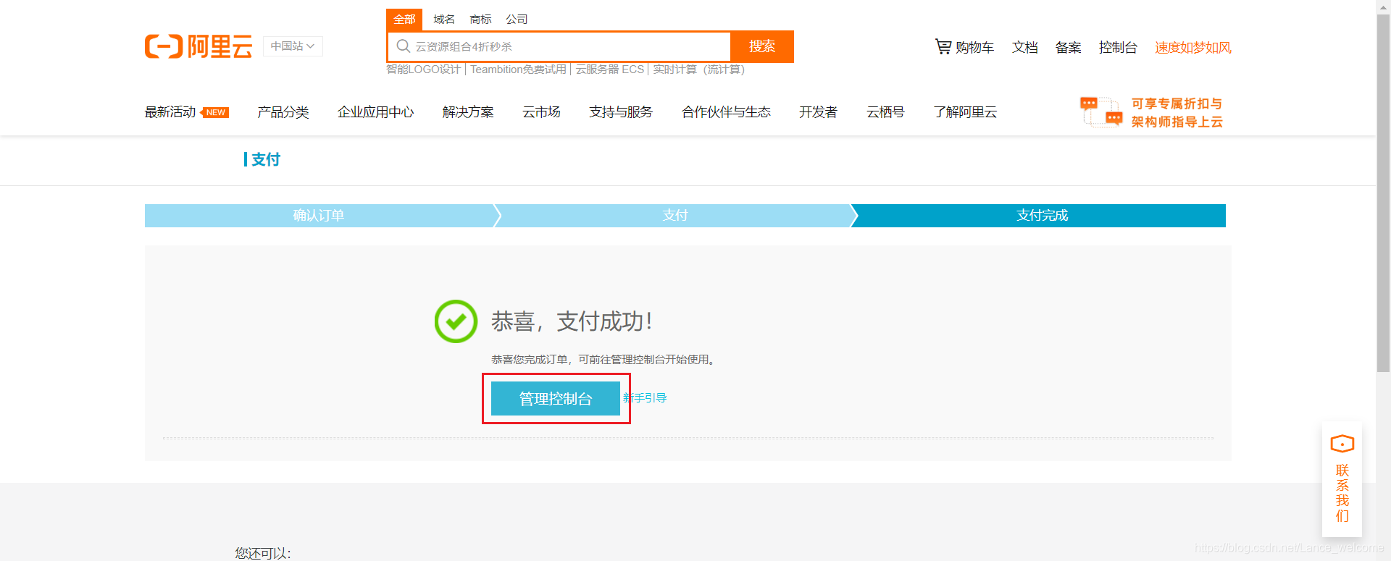Click the magnifier icon in search box
Image resolution: width=1391 pixels, height=561 pixels.
pyautogui.click(x=403, y=46)
